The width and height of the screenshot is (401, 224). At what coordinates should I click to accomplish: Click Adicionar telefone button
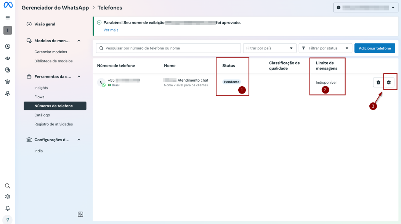point(375,48)
